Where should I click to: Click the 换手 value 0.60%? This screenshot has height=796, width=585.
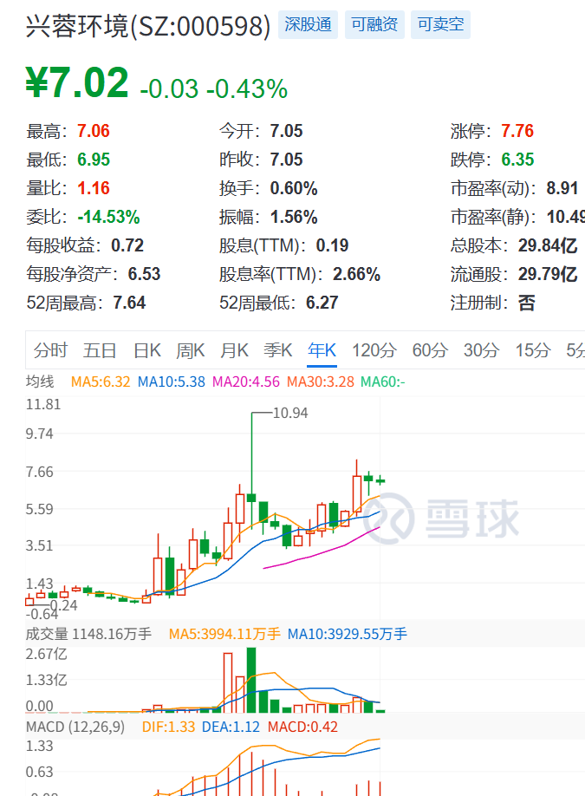tap(294, 188)
